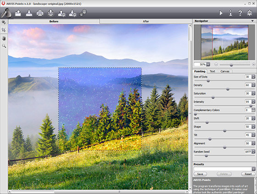The image size is (257, 194).
Task: Select the Text tab
Action: point(212,71)
